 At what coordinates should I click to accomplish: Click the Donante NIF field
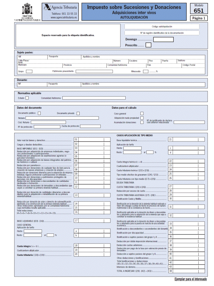(32, 84)
